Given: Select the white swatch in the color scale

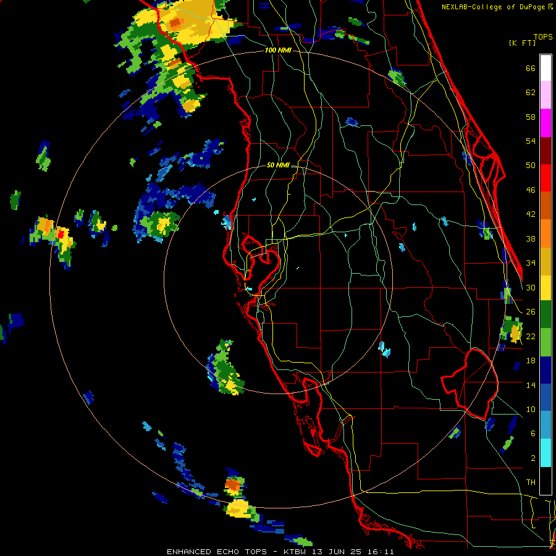Looking at the screenshot, I should click(545, 68).
